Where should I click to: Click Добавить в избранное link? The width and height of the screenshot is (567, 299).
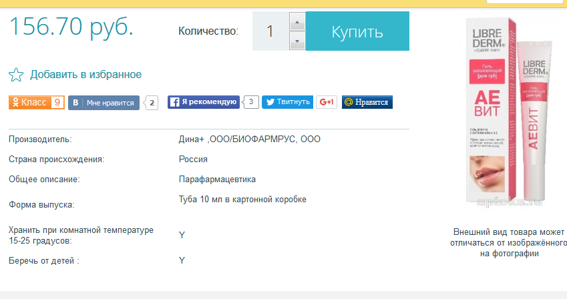tap(85, 75)
